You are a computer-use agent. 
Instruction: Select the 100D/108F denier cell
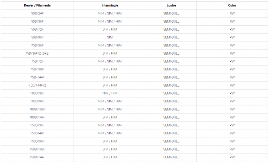click(37, 109)
